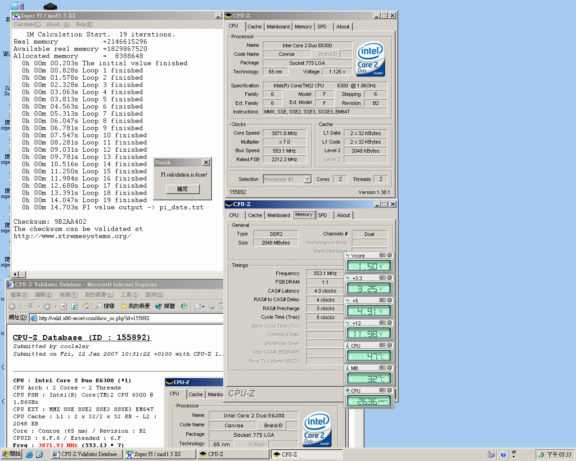The height and width of the screenshot is (461, 576).
Task: Switch to Cache tab in top CPU-Z window
Action: pyautogui.click(x=254, y=27)
